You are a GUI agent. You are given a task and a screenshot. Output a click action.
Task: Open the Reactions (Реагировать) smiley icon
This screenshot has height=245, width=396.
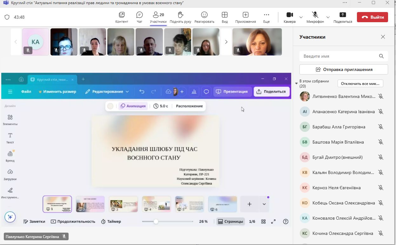(204, 15)
